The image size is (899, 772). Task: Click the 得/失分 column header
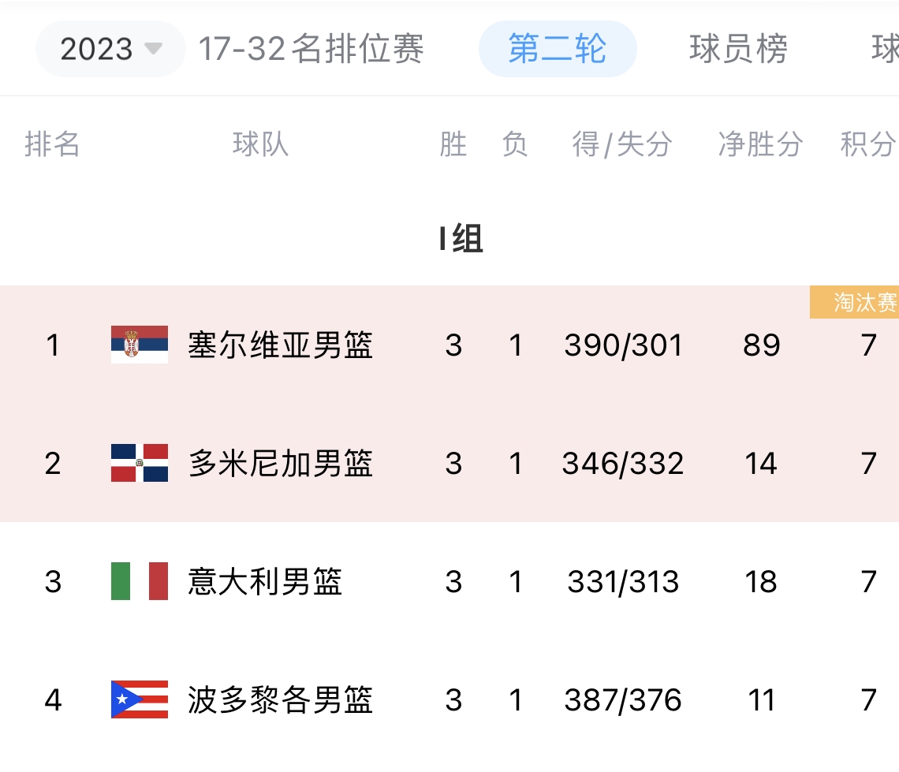pos(622,144)
